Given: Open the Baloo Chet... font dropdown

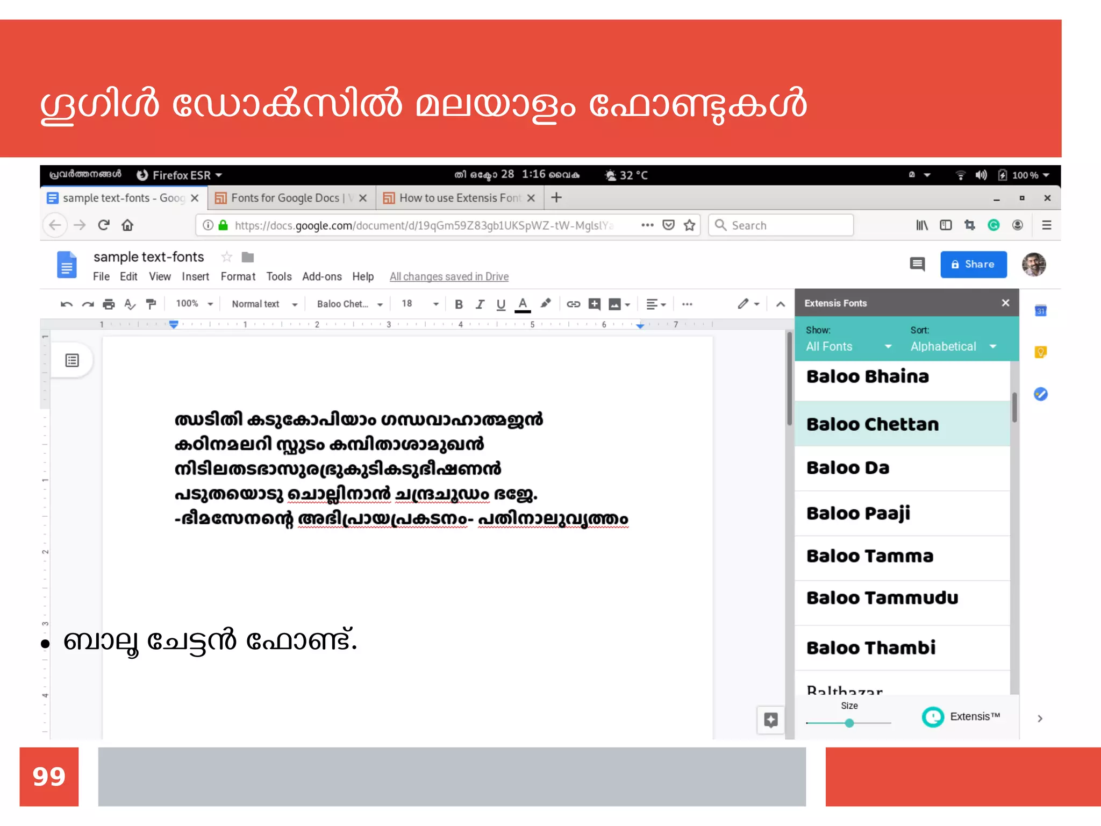Looking at the screenshot, I should 349,304.
